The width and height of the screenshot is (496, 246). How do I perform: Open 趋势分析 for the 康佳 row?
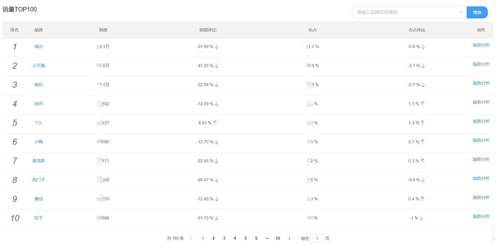(481, 197)
